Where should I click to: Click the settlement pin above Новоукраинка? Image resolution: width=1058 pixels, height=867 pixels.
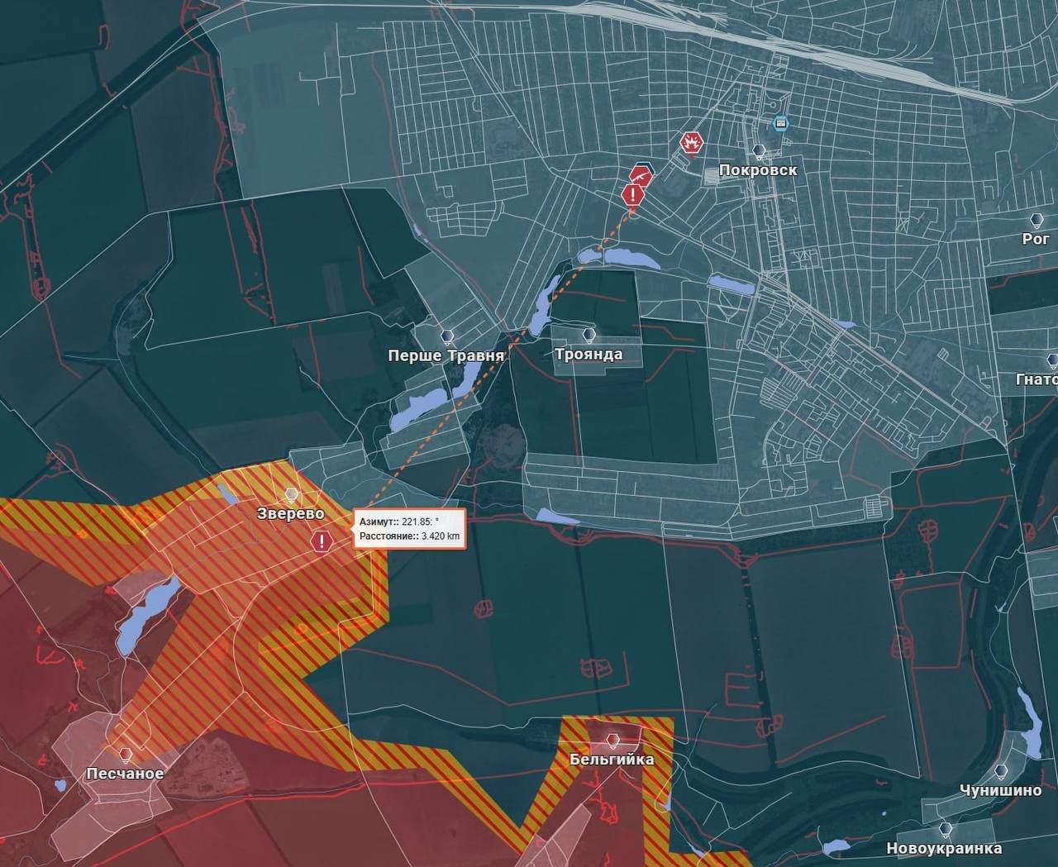[x=945, y=829]
